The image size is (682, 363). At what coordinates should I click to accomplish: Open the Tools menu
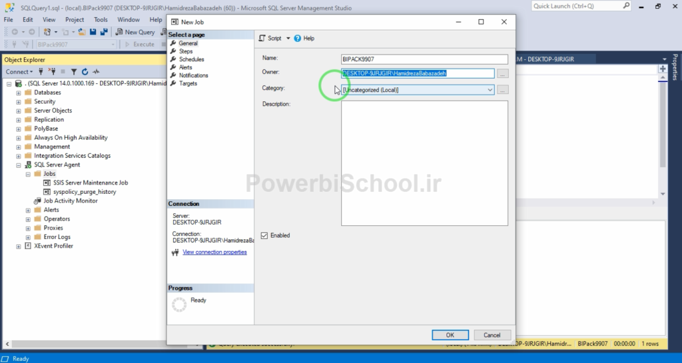[x=101, y=20]
